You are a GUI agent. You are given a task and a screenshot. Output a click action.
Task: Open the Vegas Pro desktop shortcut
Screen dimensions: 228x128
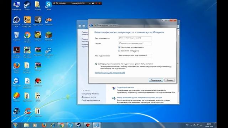[x=17, y=112]
